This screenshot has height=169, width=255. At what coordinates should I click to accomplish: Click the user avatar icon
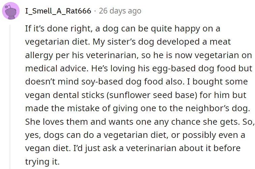pyautogui.click(x=11, y=11)
